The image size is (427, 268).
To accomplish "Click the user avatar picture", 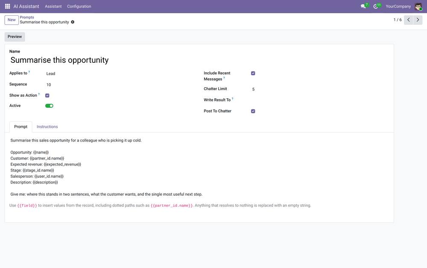I will click(418, 6).
